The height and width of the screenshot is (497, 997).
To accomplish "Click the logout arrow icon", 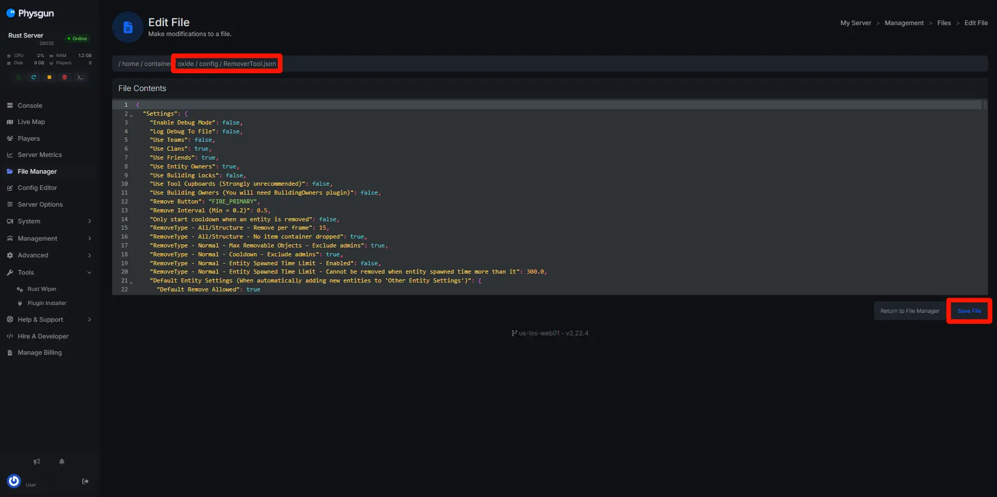I will tap(85, 481).
